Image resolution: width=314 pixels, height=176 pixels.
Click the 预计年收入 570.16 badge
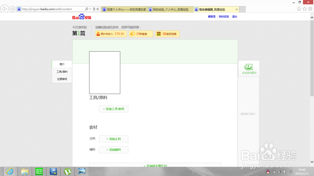coord(111,34)
